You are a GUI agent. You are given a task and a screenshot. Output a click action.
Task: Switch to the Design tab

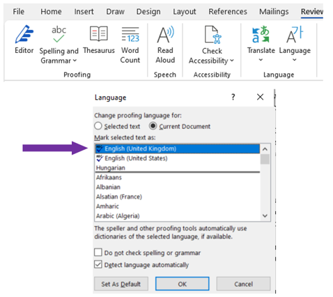148,11
